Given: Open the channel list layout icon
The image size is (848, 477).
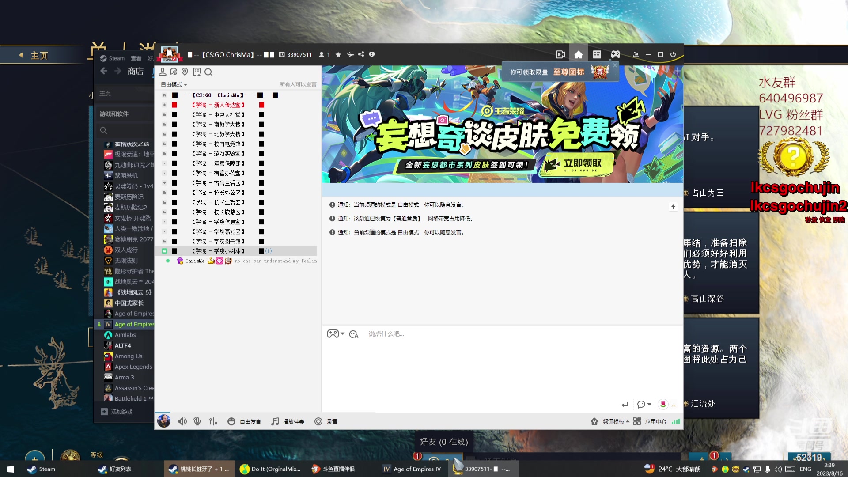Looking at the screenshot, I should (597, 54).
